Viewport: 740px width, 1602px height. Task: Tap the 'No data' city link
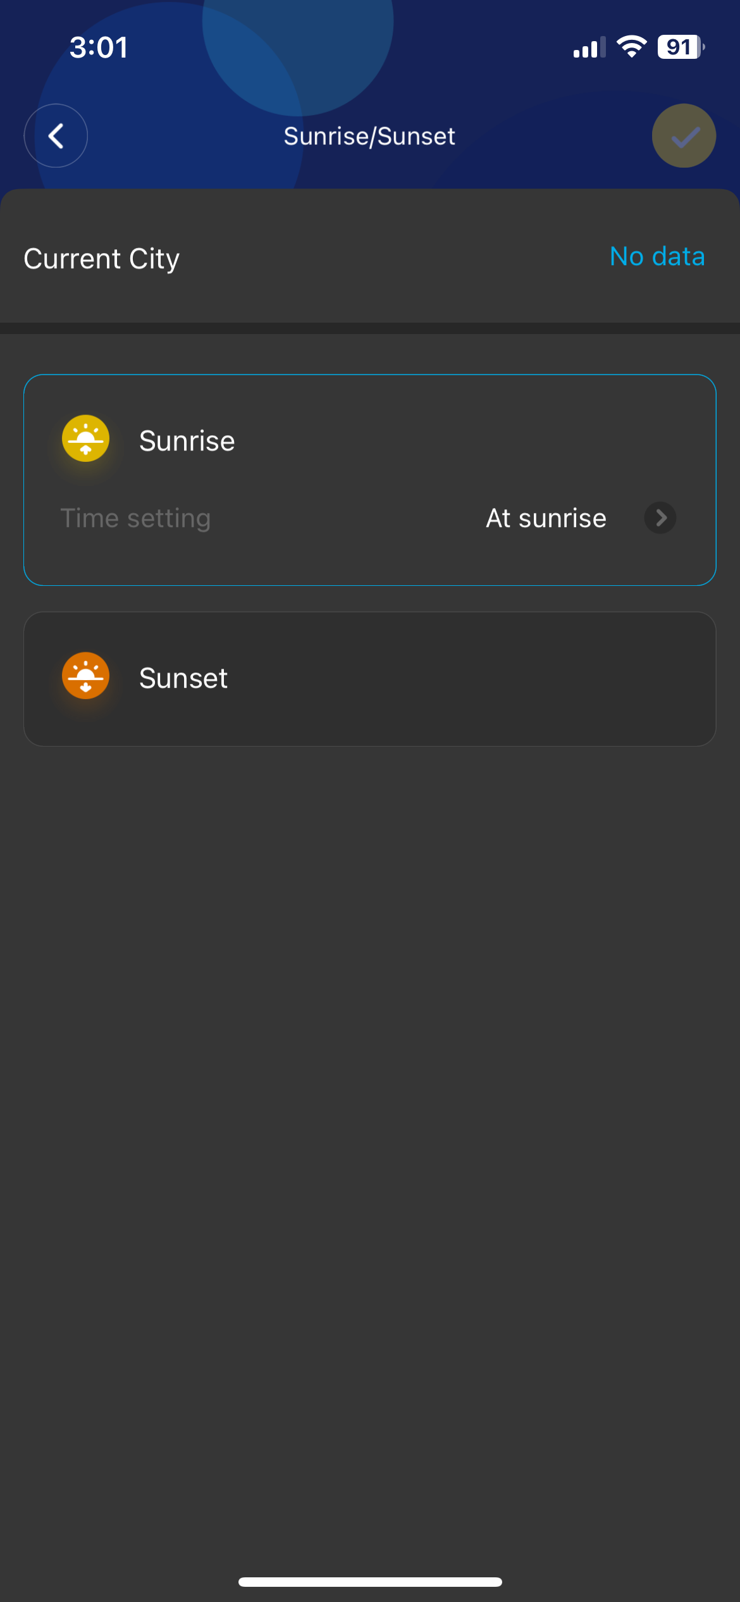click(657, 256)
